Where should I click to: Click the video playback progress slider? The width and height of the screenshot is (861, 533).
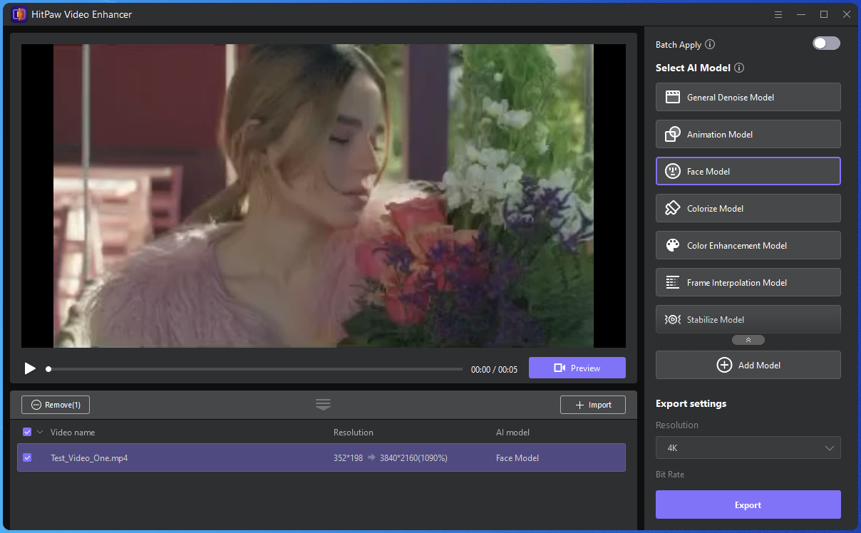(x=255, y=369)
